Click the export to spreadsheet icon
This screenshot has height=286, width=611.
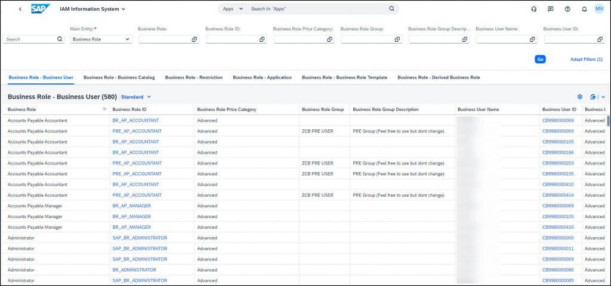coord(593,97)
